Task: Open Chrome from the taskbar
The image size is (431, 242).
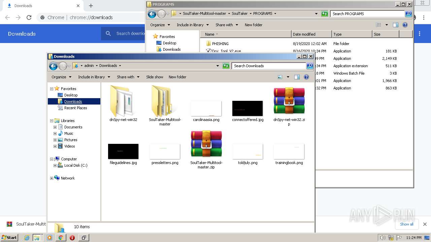Action: tap(61, 238)
